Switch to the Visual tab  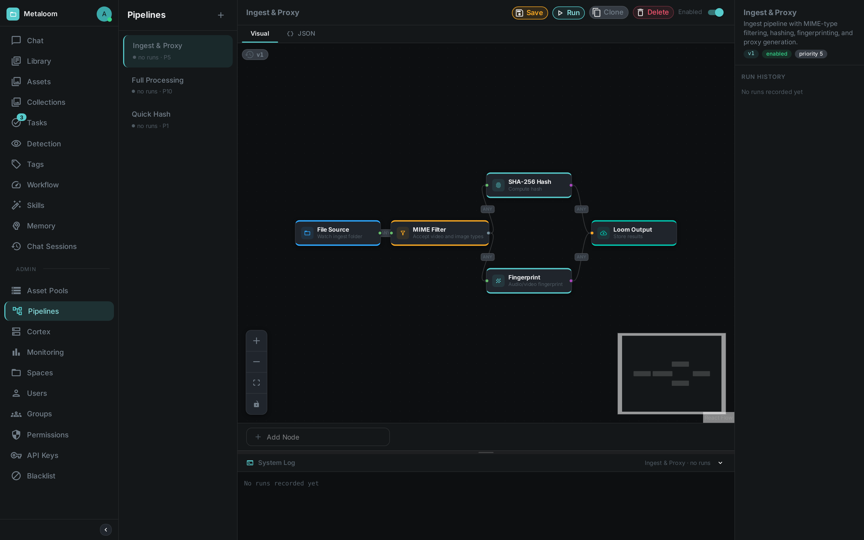click(x=259, y=33)
